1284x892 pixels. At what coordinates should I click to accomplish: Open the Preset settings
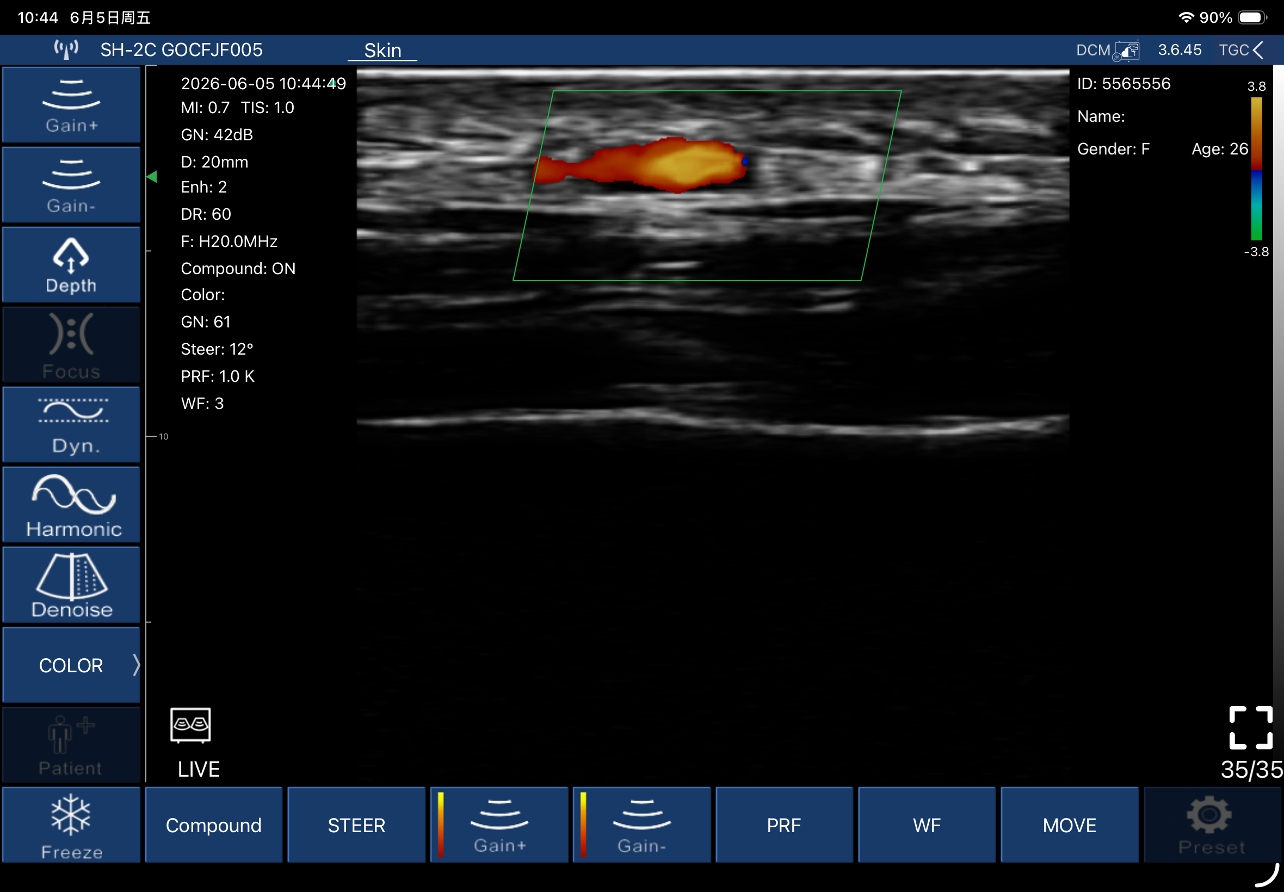pos(1212,825)
